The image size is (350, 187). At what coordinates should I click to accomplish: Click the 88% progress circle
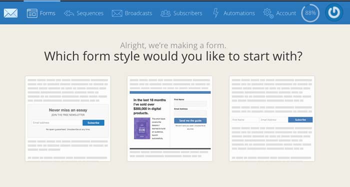(310, 13)
